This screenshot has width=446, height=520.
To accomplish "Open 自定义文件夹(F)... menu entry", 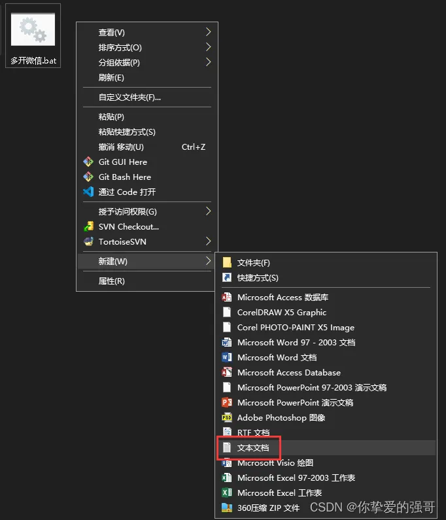I will point(147,97).
